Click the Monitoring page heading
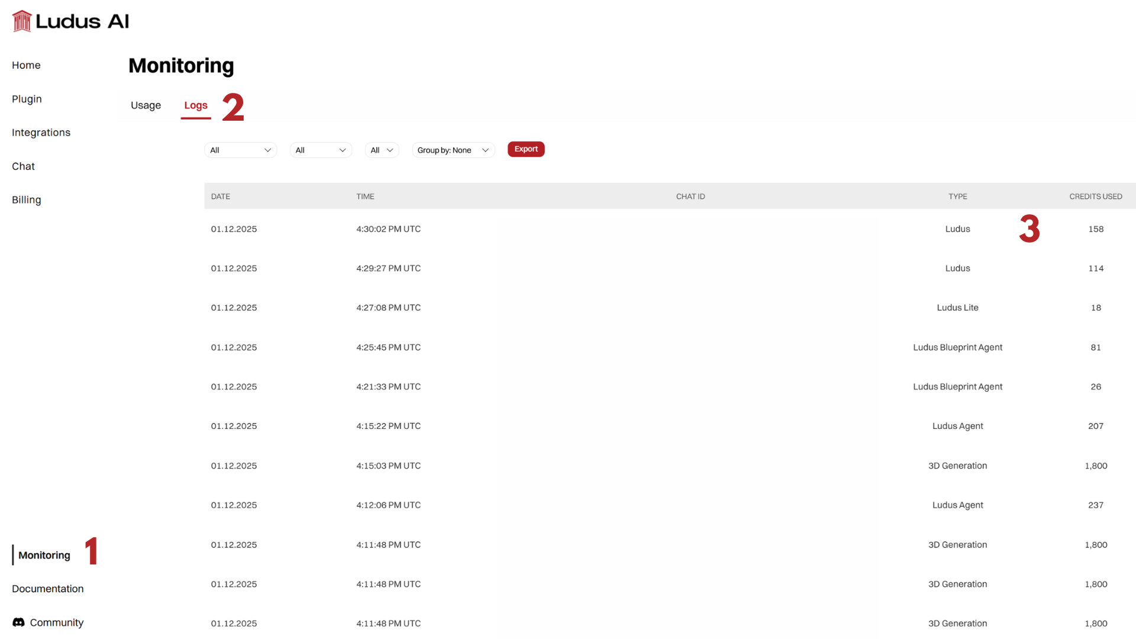Screen dimensions: 1136x639 click(181, 66)
